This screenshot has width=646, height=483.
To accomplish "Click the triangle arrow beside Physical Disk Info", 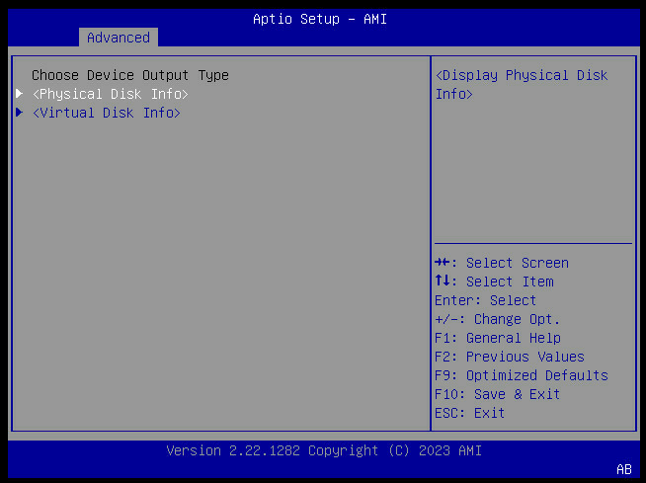I will [20, 94].
